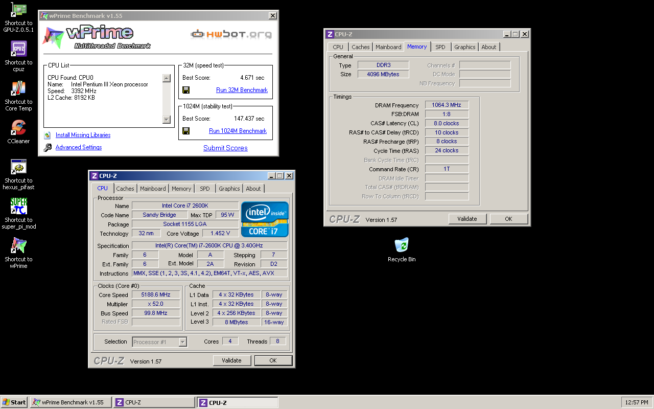Select Graphics tab in the Memory window
Screen dimensions: 654x409
(465, 47)
